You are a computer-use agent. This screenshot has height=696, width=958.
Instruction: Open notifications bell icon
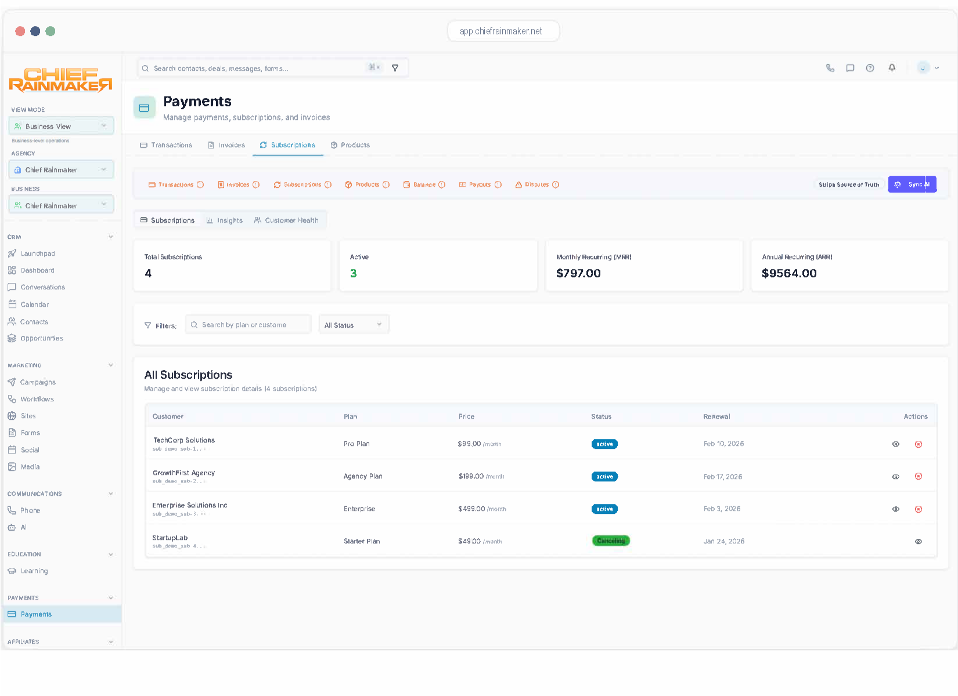coord(892,68)
